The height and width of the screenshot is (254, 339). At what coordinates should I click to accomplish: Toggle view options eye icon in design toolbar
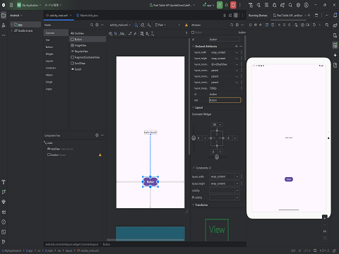click(x=110, y=34)
